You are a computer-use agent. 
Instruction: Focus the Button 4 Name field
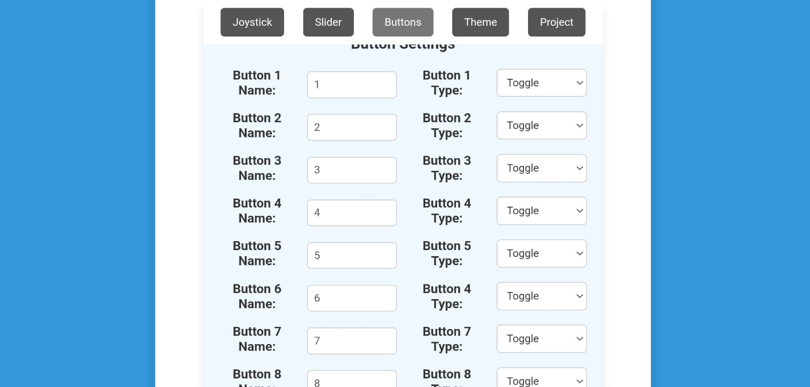[x=351, y=212]
